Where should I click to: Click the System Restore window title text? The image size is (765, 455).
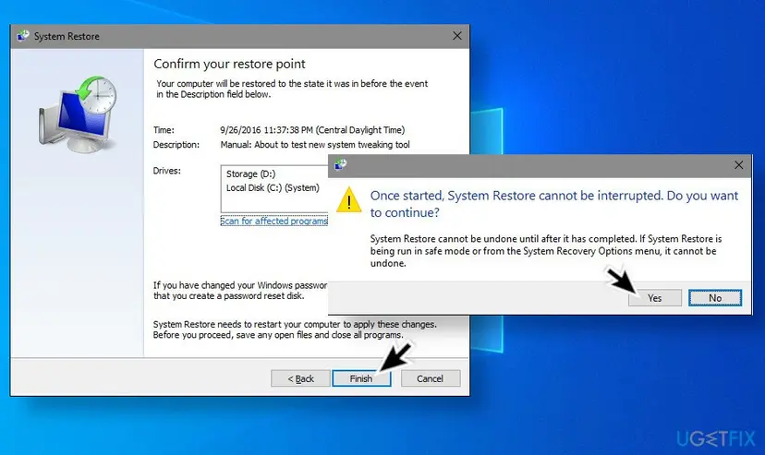(67, 37)
